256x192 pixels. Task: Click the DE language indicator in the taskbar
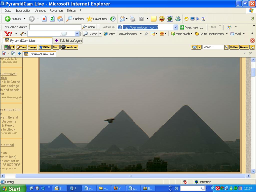[176, 188]
